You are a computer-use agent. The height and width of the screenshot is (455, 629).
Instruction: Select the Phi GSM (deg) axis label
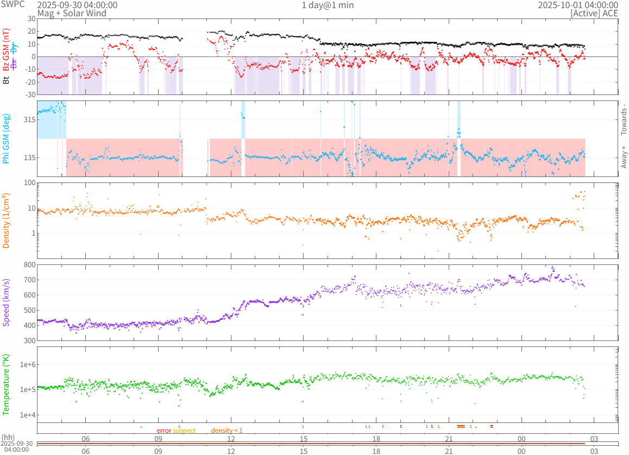[x=6, y=138]
